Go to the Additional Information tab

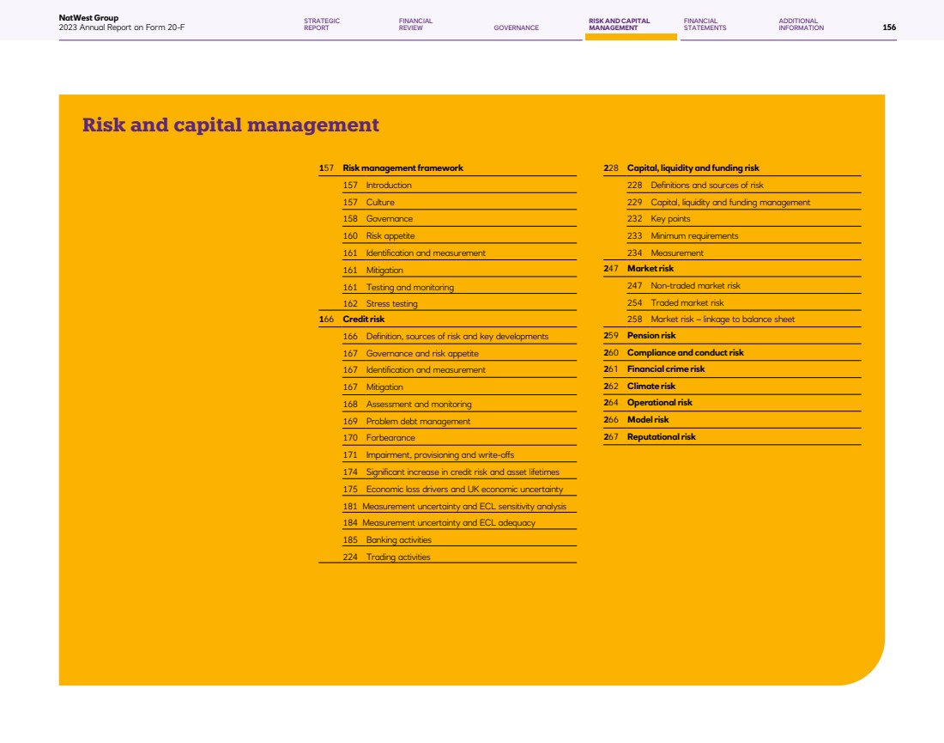[x=801, y=24]
